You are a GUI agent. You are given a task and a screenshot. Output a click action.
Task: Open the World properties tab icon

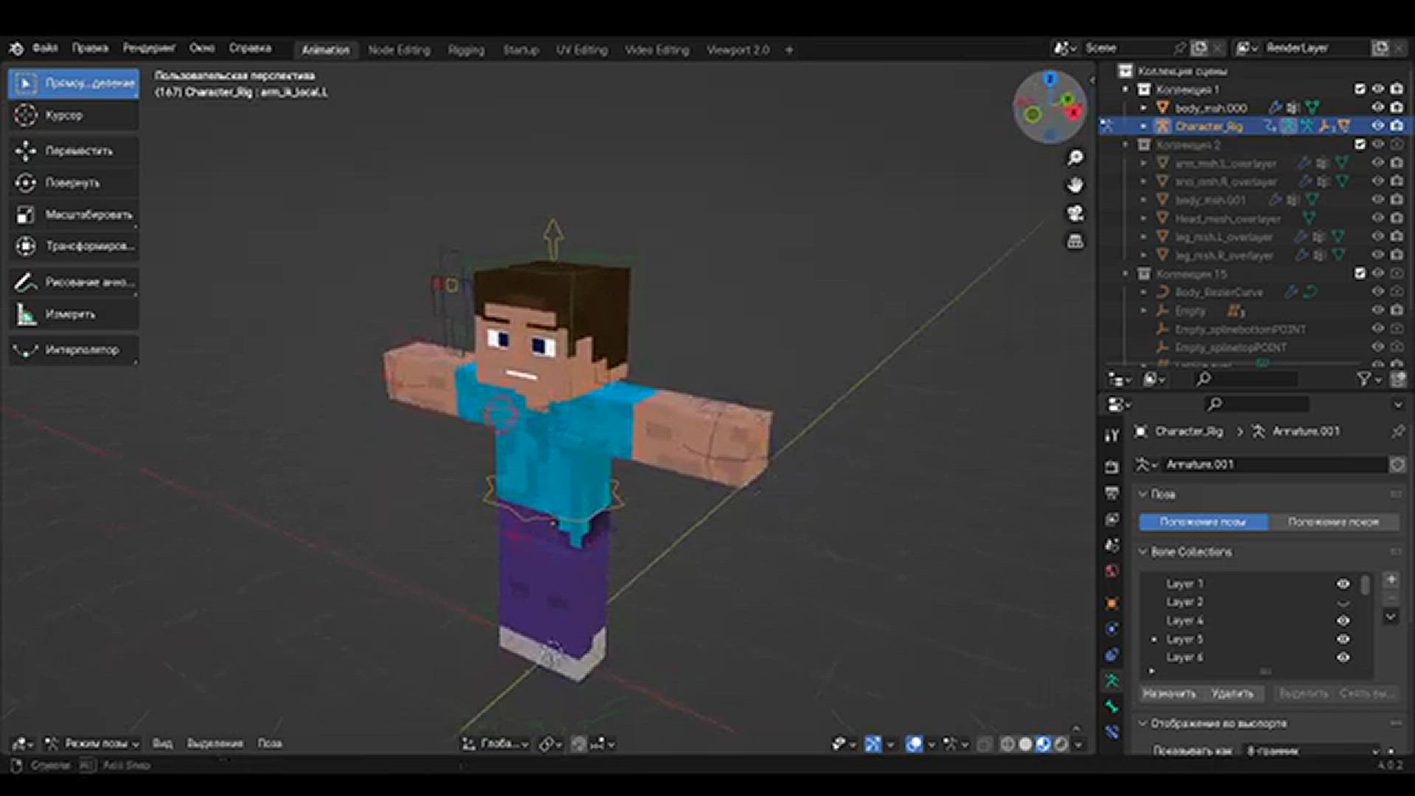(x=1111, y=571)
